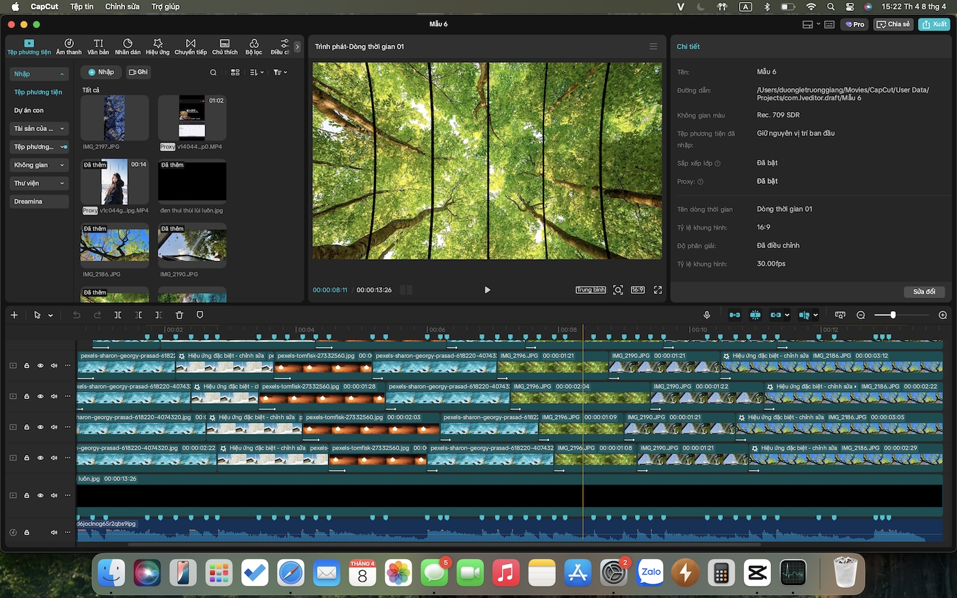Play the preview in the player
This screenshot has width=957, height=598.
point(487,290)
